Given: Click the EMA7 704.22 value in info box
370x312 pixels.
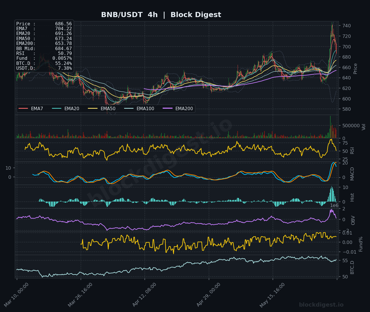Looking at the screenshot, I should click(x=63, y=29).
